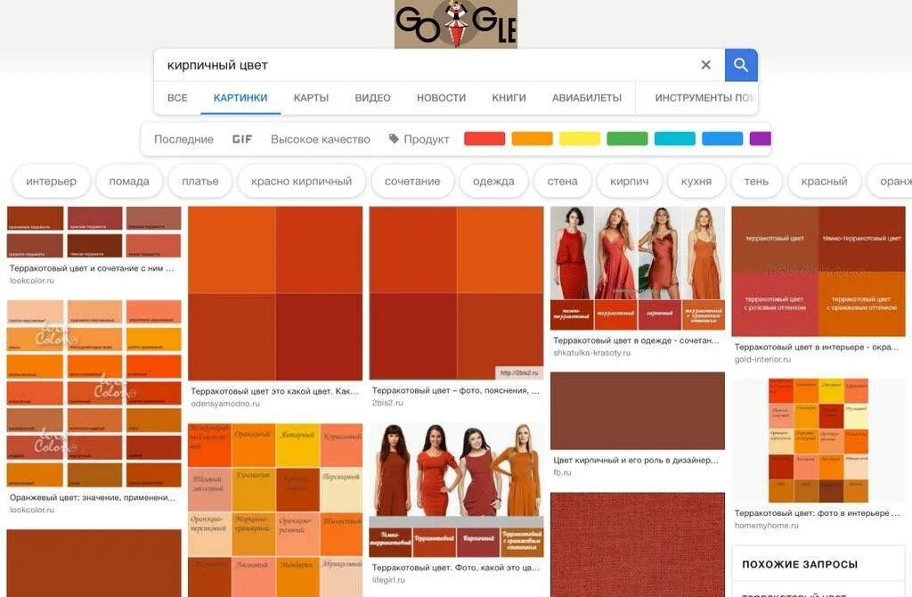Filter by Последние images
Screen dimensions: 912x597
(183, 139)
